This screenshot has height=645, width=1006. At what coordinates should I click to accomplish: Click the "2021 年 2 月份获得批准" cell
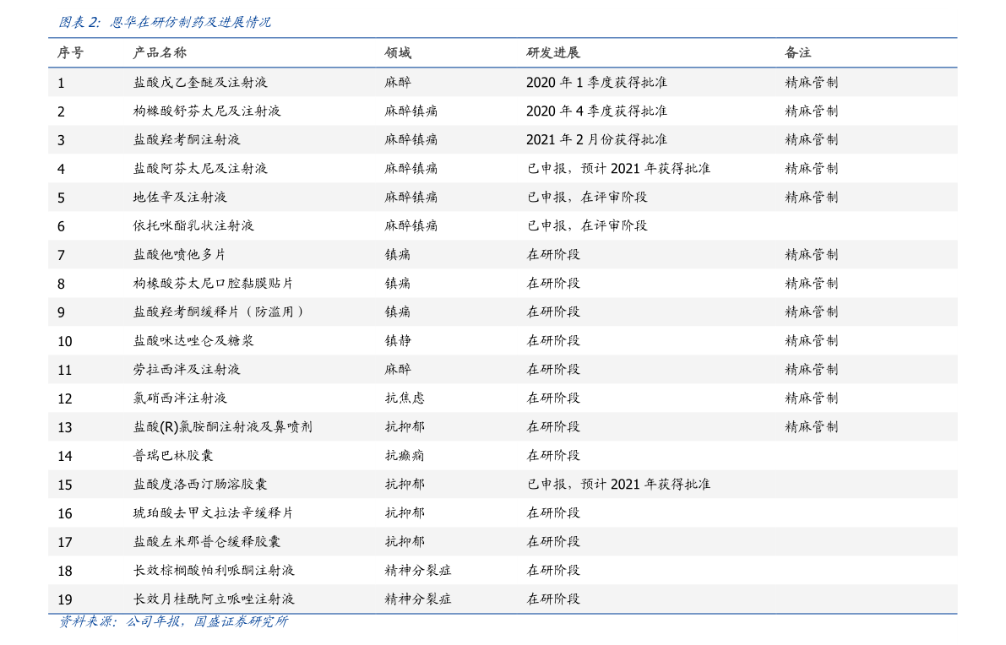point(596,140)
